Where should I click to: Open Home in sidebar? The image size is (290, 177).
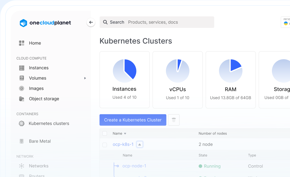[x=35, y=43]
